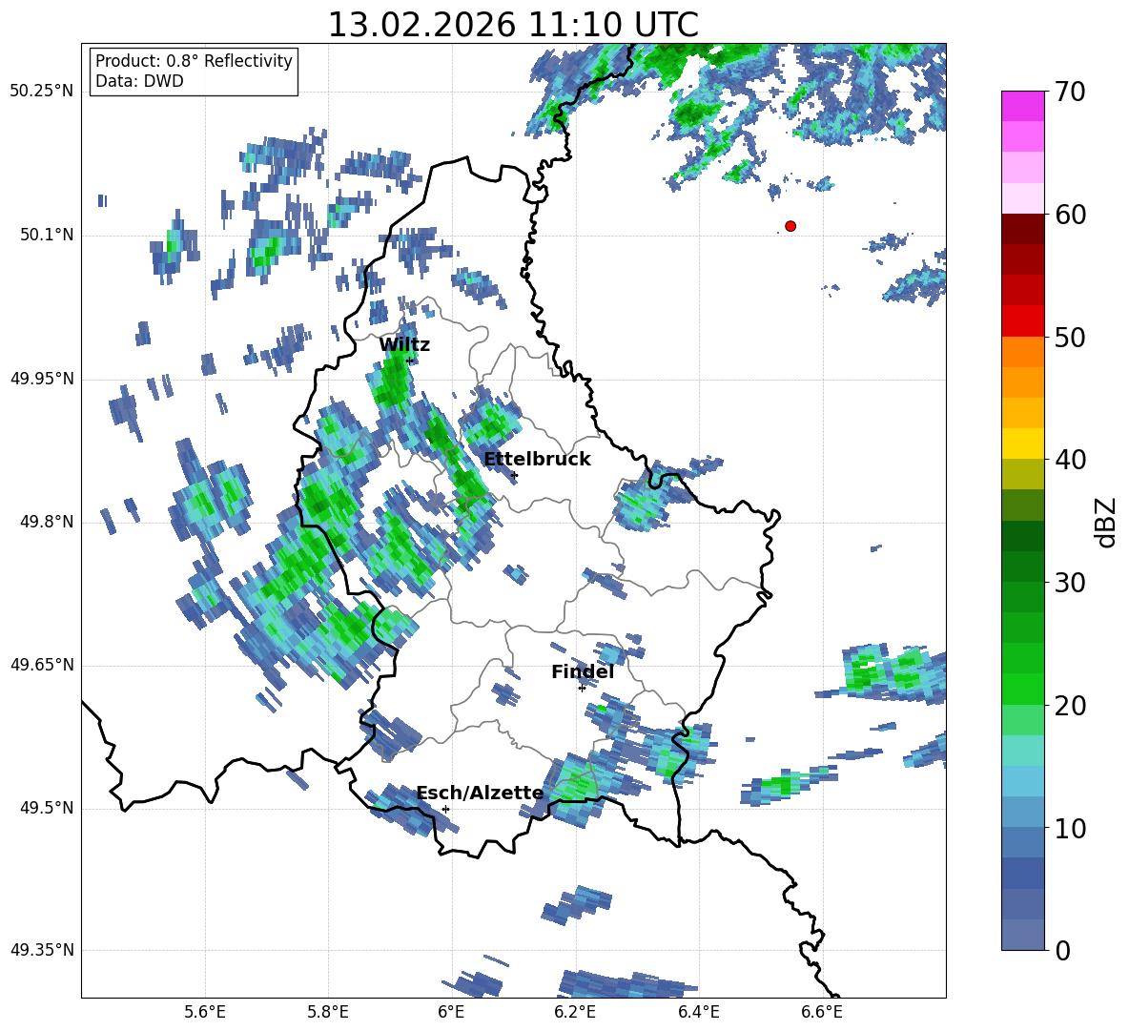Click the Ettelbruck station cross marker
Screen dimensions: 1129x1031
click(514, 475)
